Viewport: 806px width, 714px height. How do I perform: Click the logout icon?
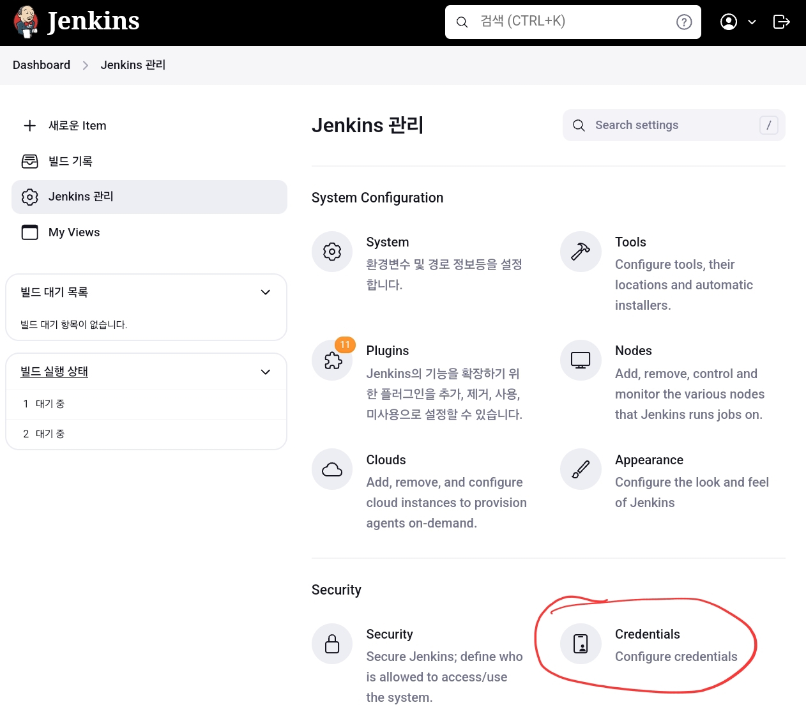[781, 21]
